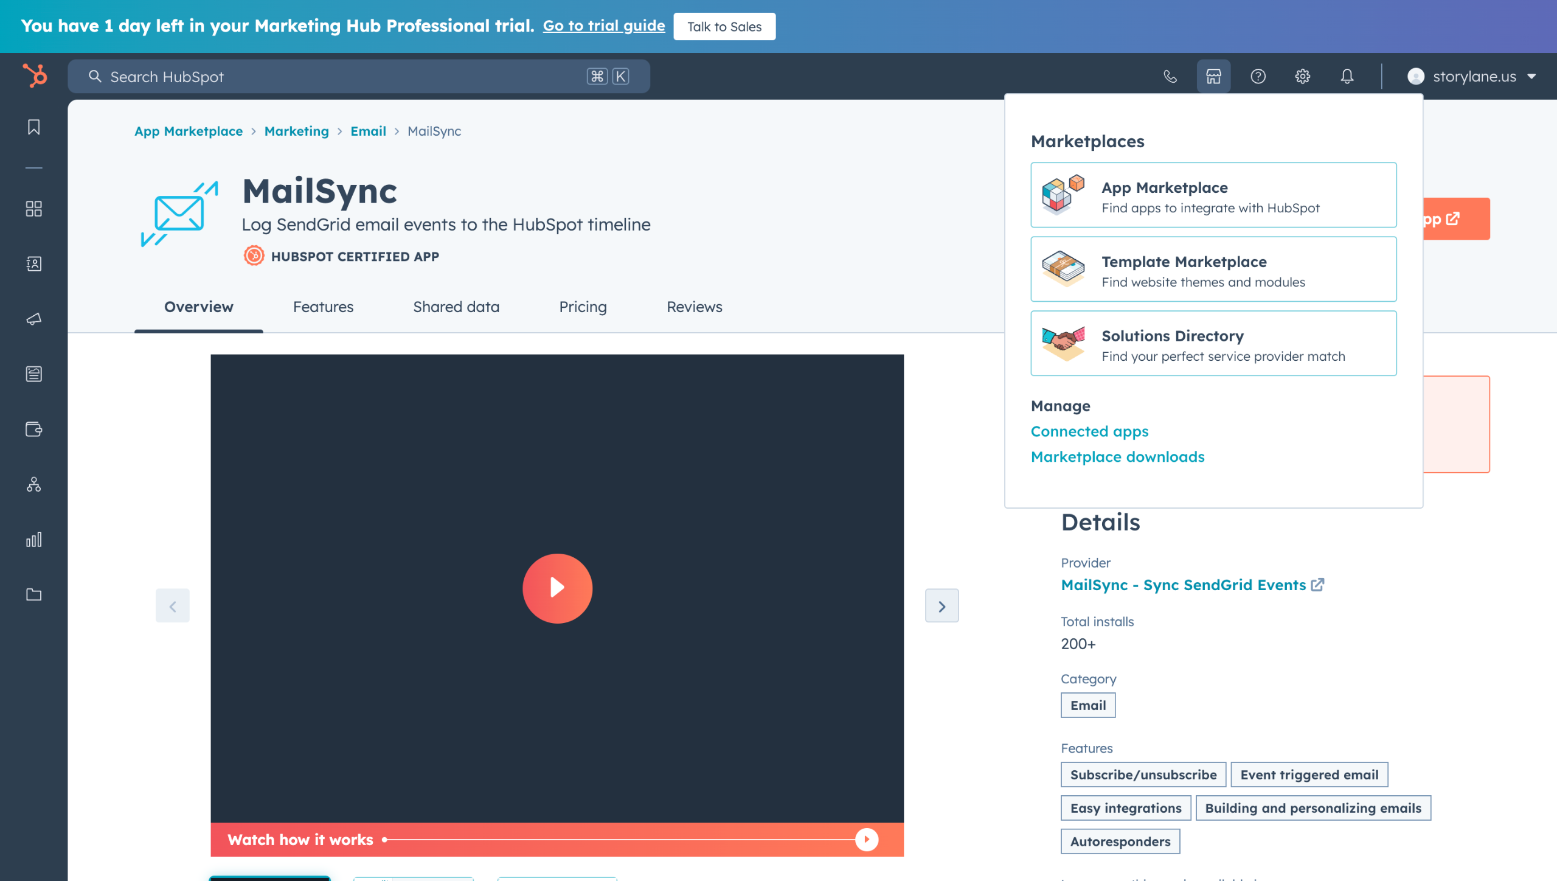Open the notifications bell icon

(x=1347, y=76)
